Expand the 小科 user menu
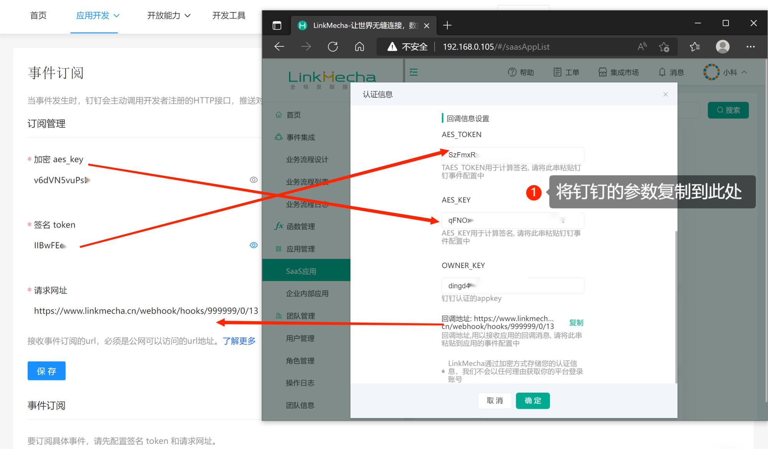This screenshot has width=768, height=449. (x=725, y=72)
